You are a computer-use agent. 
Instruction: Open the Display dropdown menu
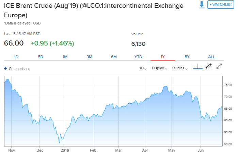[x=159, y=68]
